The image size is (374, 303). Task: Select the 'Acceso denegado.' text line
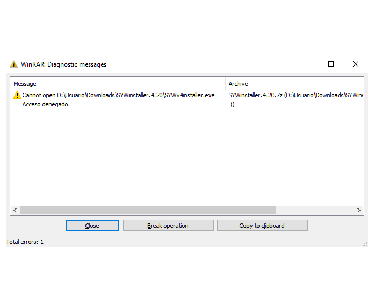(46, 104)
